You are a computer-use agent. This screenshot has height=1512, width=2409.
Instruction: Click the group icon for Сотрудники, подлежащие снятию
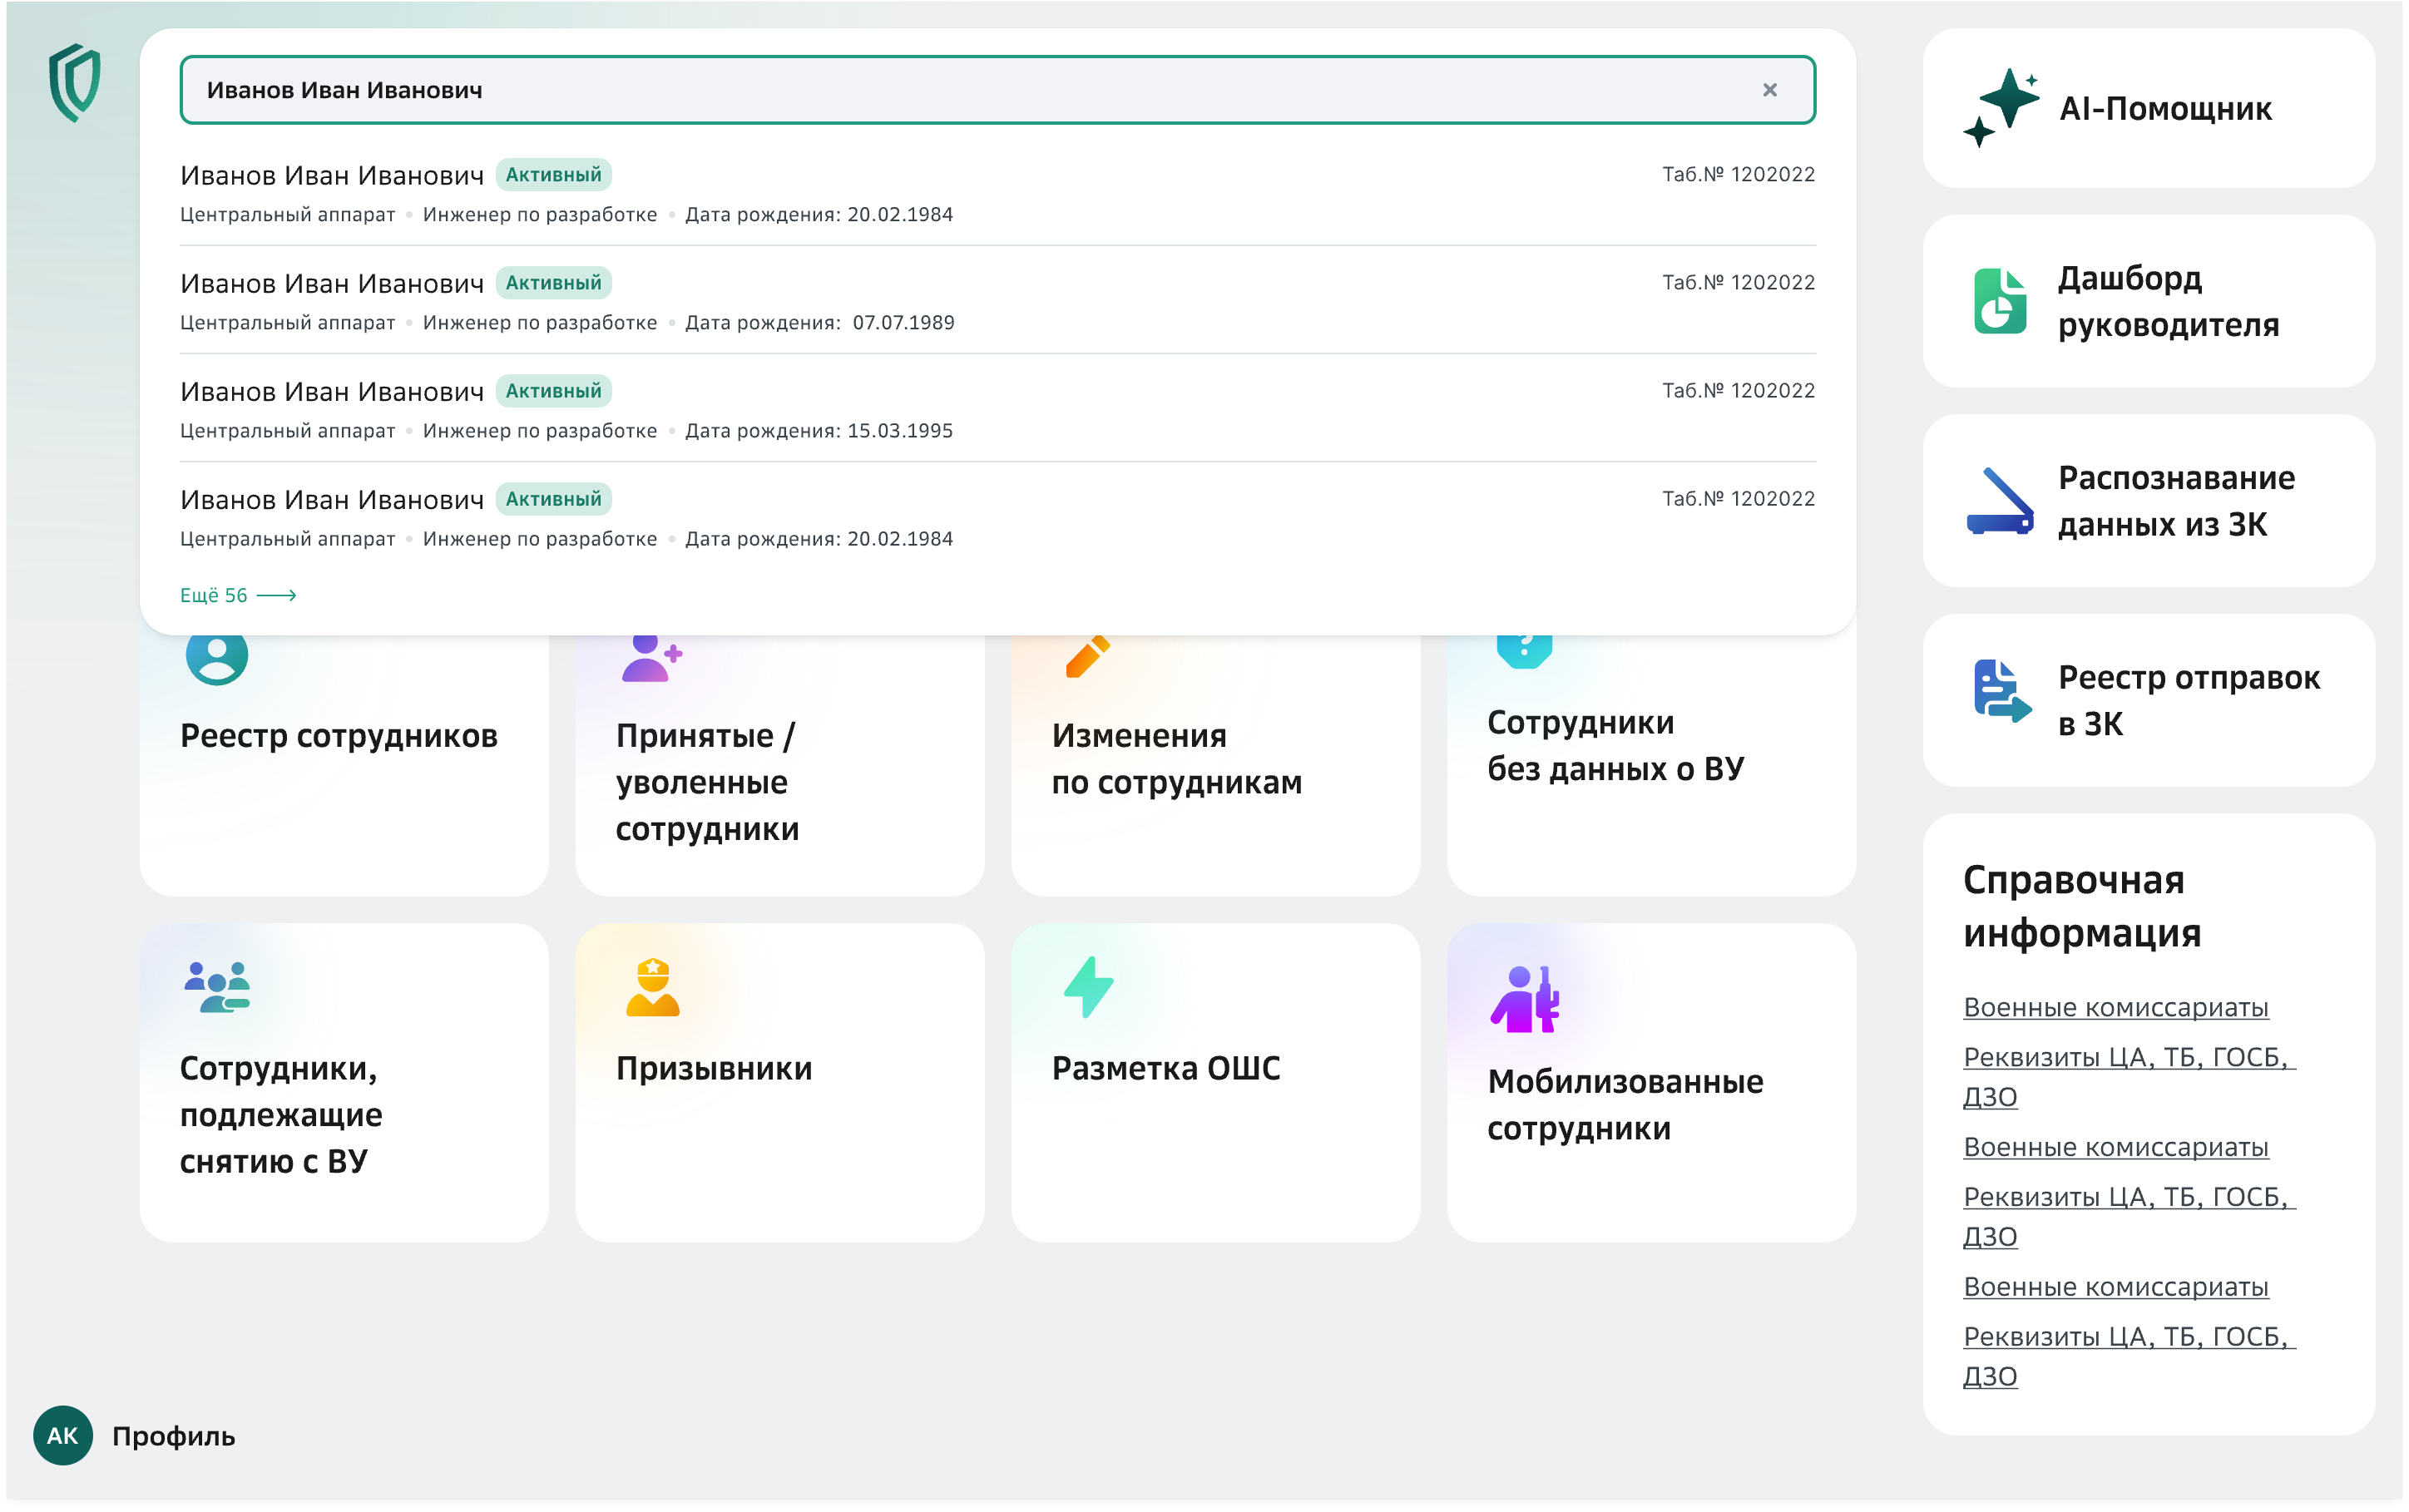[217, 988]
